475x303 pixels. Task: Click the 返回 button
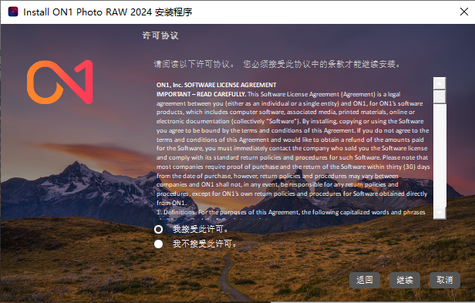click(x=365, y=280)
